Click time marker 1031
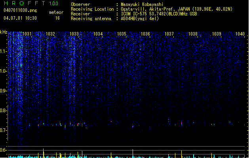The image size is (249, 158). point(27,34)
